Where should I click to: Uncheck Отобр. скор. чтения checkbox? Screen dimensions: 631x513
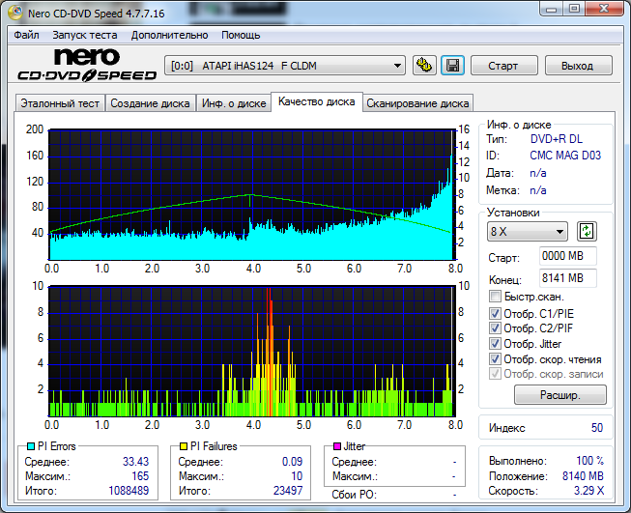pos(496,359)
